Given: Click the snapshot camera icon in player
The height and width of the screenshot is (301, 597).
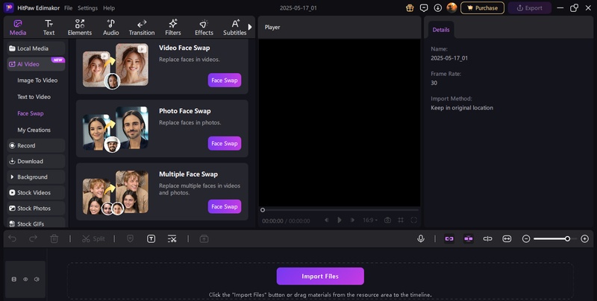Looking at the screenshot, I should coord(387,220).
